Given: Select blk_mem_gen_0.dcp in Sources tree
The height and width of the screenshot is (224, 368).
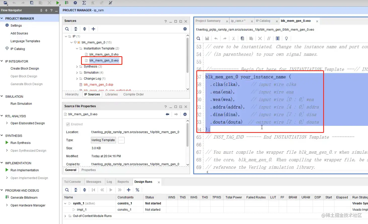Looking at the screenshot, I should coord(98,85).
